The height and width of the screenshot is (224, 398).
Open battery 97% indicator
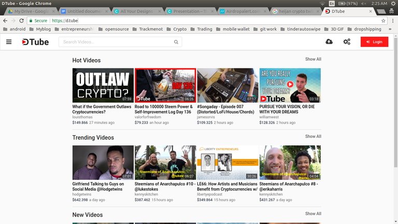(348, 4)
